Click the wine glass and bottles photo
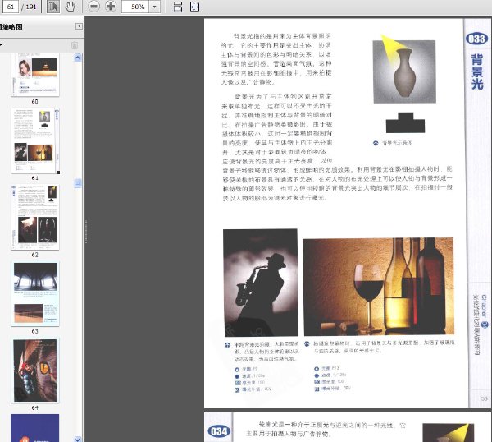The height and width of the screenshot is (442, 492). pos(378,286)
